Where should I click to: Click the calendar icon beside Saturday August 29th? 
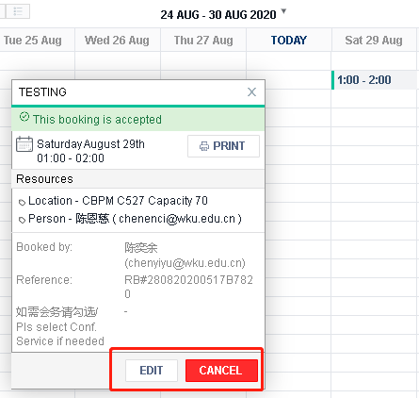(24, 144)
